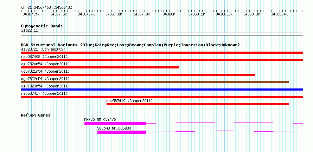This screenshot has height=152, width=313.
Task: Click the nsv587417 red variant bar
Action: point(162,97)
